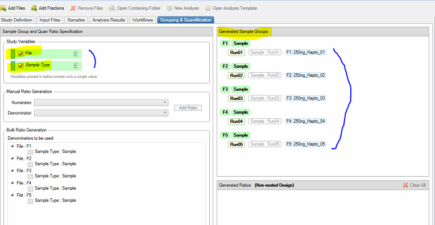Image resolution: width=435 pixels, height=225 pixels.
Task: Collapse the File : F1 tree node
Action: point(12,146)
